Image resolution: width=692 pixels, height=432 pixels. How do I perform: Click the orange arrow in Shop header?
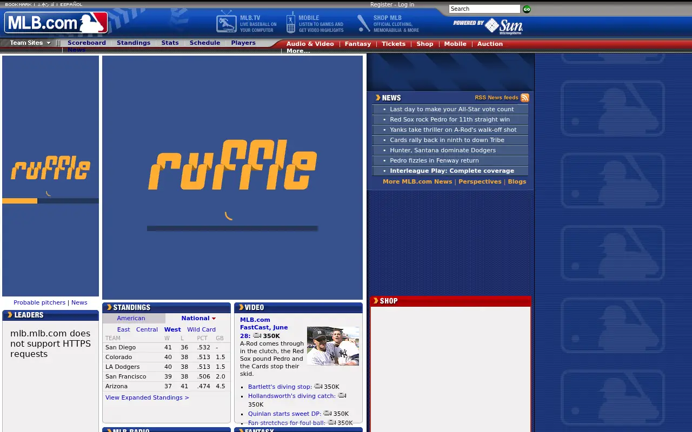pos(376,301)
